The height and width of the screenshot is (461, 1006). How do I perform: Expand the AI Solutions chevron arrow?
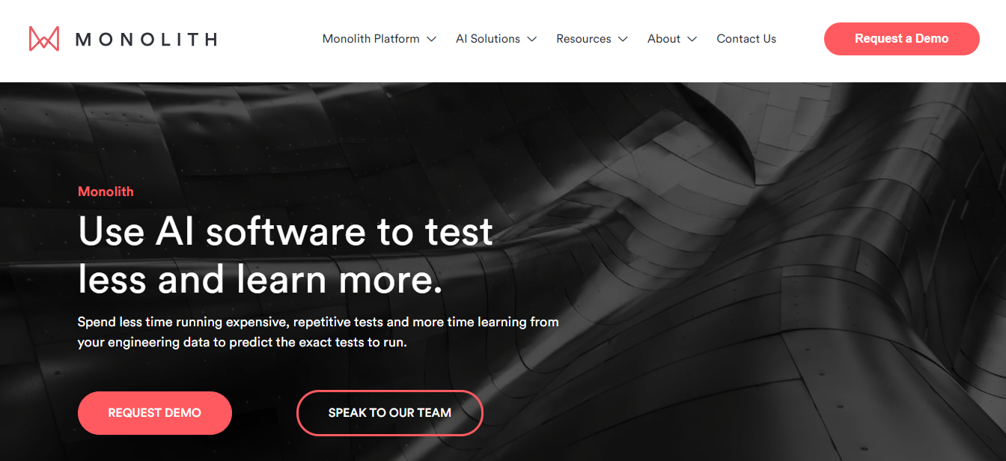click(532, 39)
